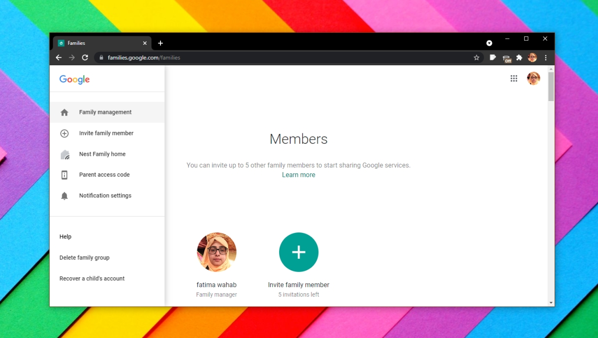Click the Members heading
This screenshot has width=598, height=338.
click(x=299, y=139)
